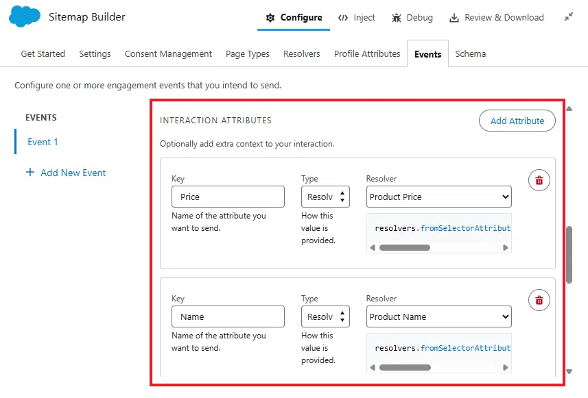
Task: Delete the Price attribute with trash icon
Action: click(x=539, y=180)
